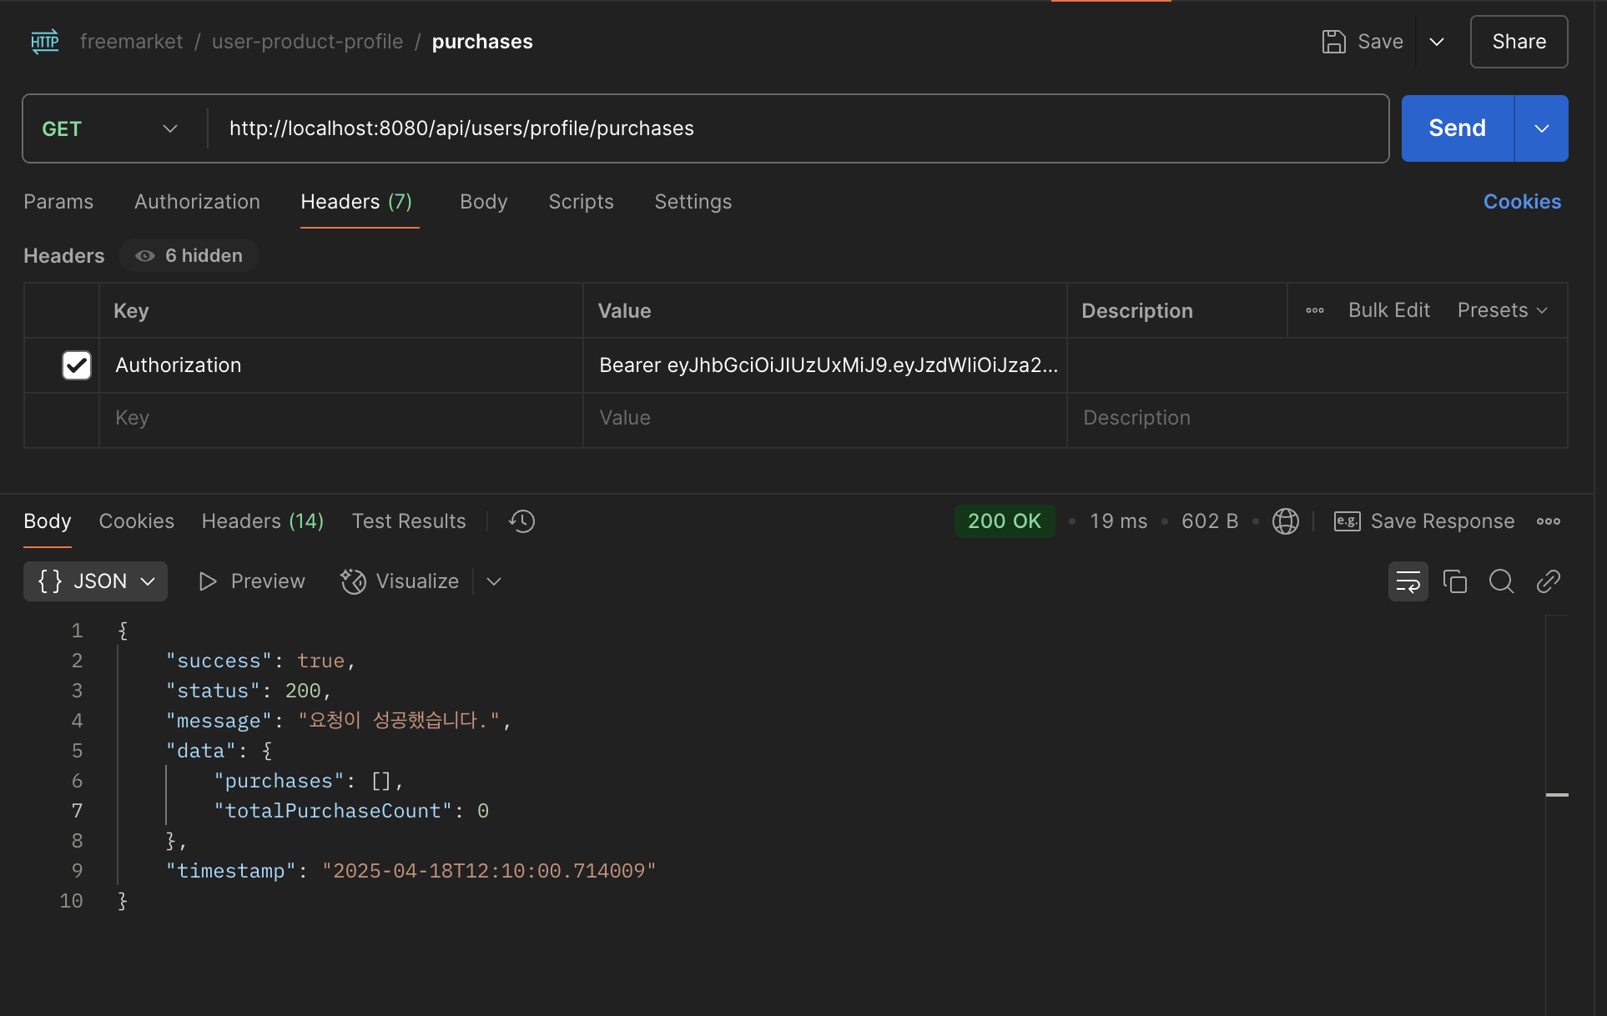The height and width of the screenshot is (1016, 1607).
Task: Show the 6 hidden headers
Action: (189, 256)
